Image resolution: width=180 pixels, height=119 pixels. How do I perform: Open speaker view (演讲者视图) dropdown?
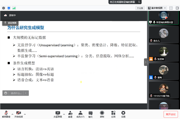click(157, 8)
